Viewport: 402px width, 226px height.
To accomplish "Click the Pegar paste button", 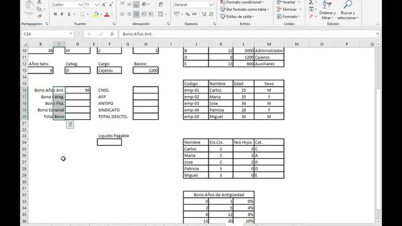I will point(30,8).
